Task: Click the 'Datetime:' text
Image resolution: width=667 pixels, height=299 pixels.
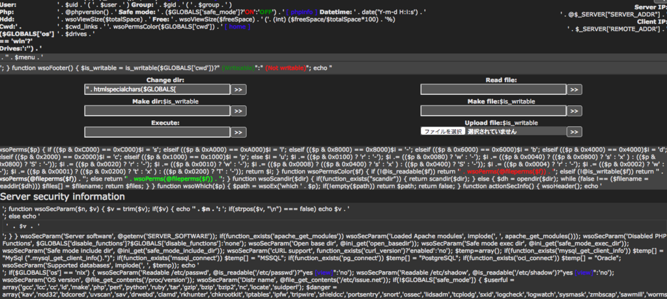Action: click(x=335, y=12)
